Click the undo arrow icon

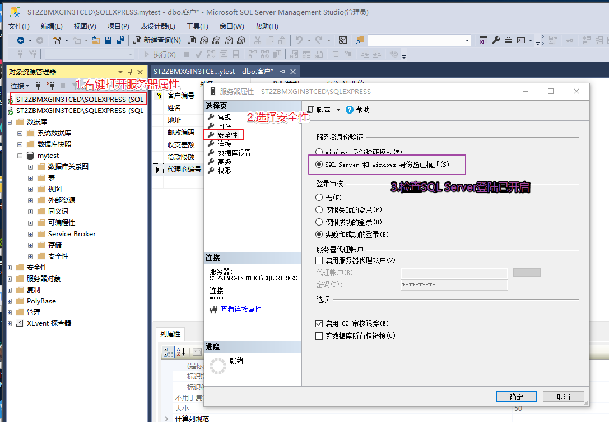click(299, 40)
